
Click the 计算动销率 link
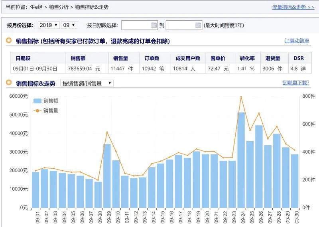(297, 41)
